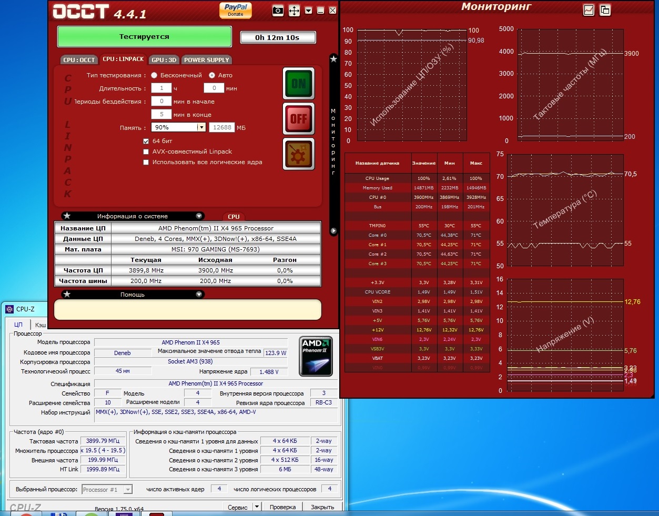
Task: Click the VBAT sensor row
Action: pyautogui.click(x=417, y=358)
